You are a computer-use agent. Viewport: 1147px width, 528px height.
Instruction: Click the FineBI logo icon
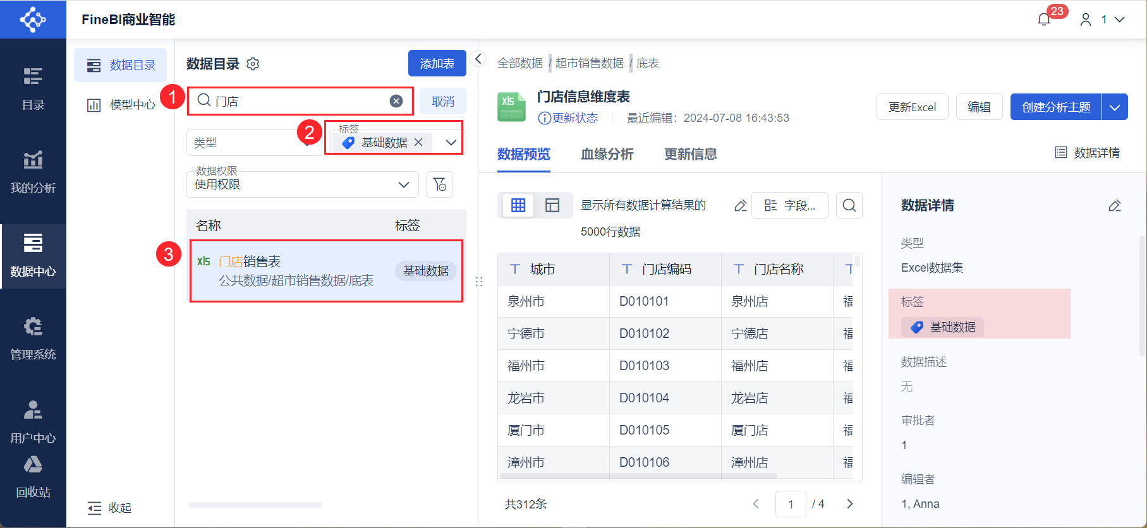(33, 20)
